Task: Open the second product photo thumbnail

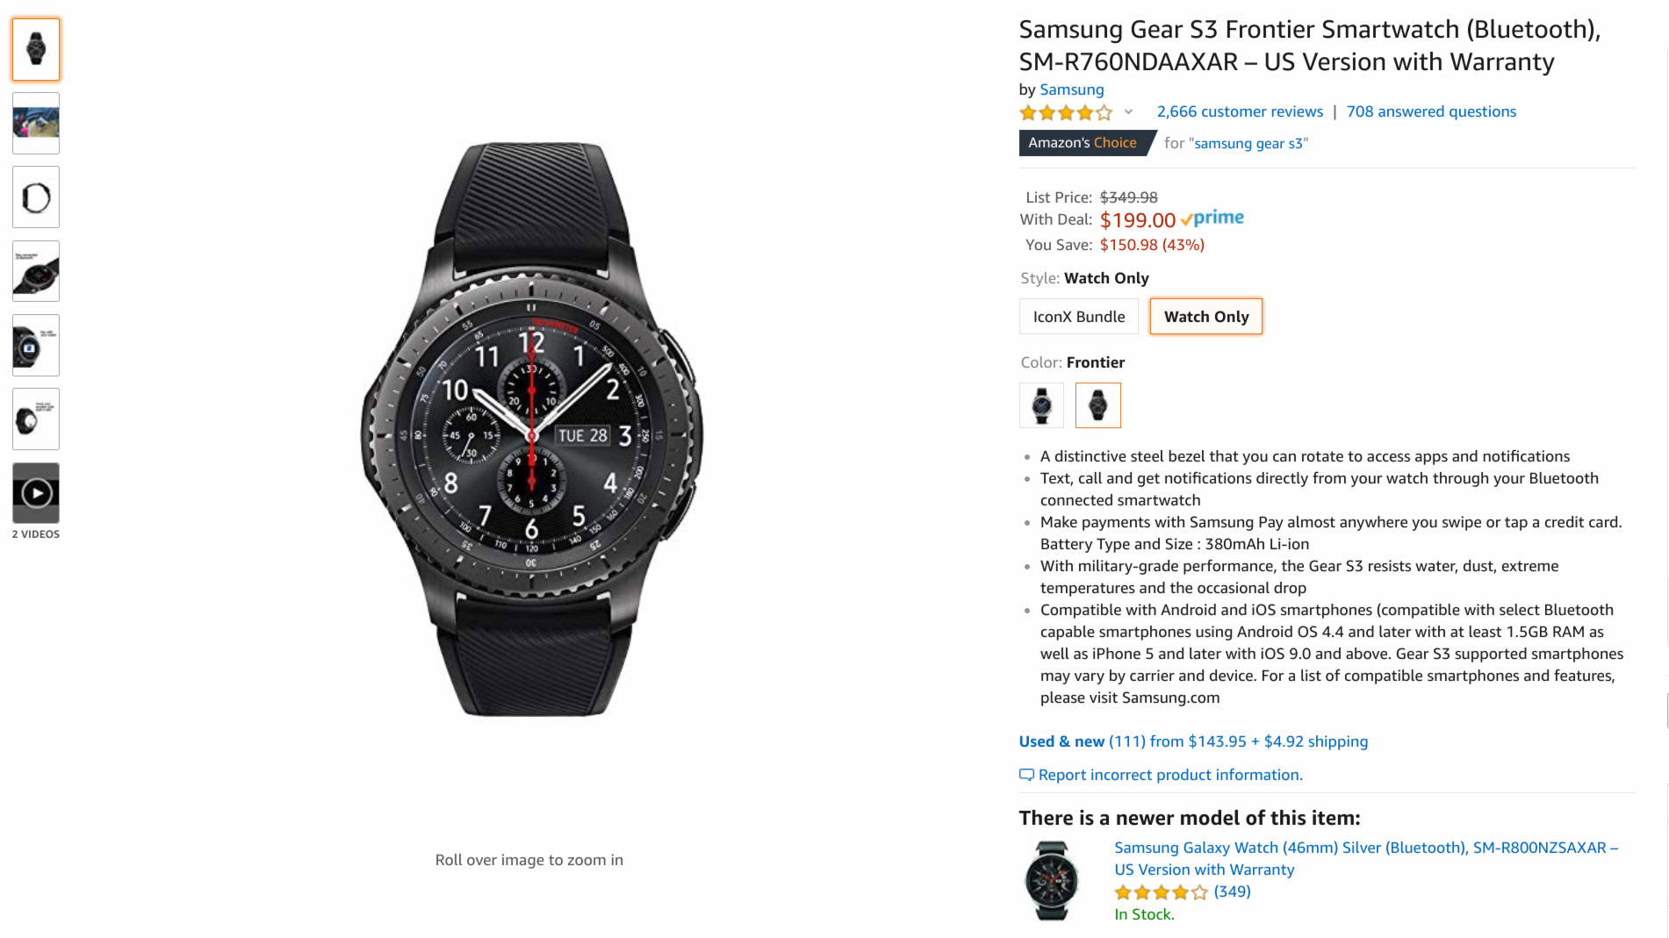Action: (36, 124)
